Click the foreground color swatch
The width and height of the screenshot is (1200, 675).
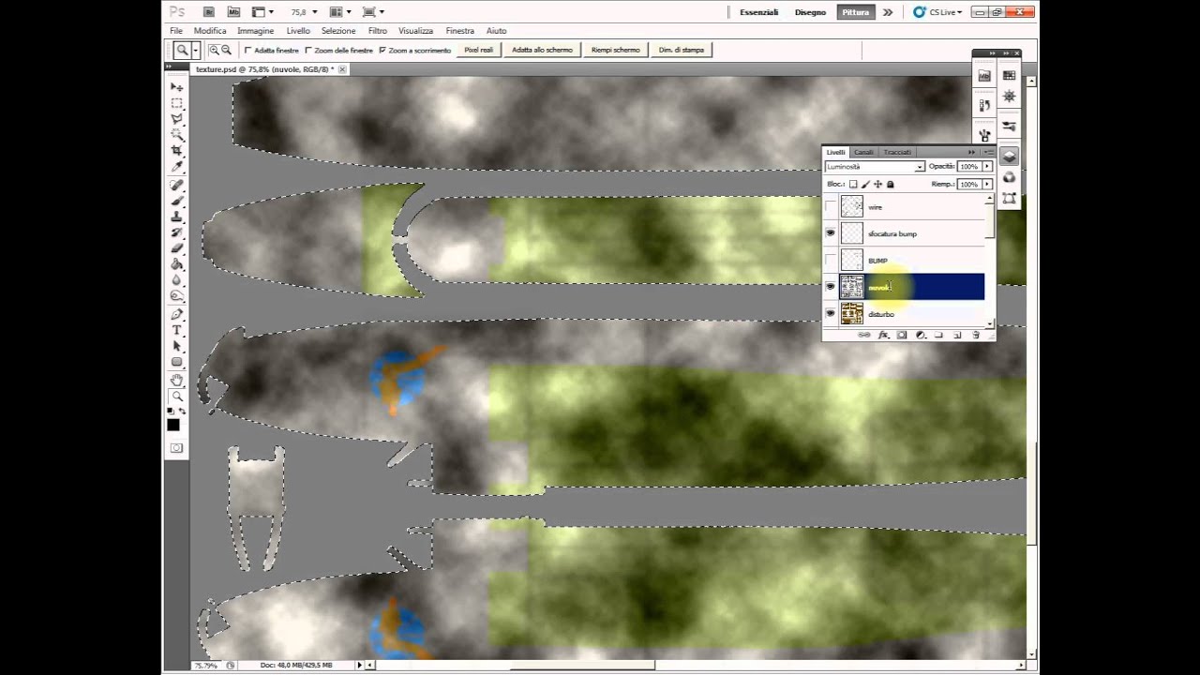tap(173, 425)
